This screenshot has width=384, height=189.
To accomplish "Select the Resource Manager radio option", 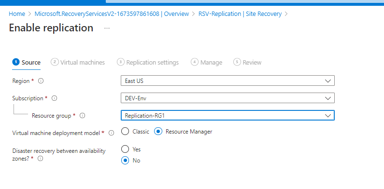I will pyautogui.click(x=158, y=132).
